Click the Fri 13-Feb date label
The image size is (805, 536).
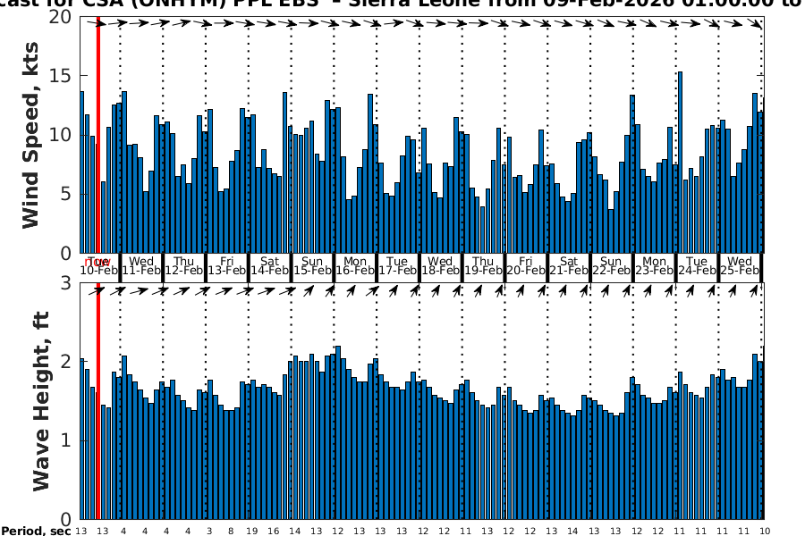pos(226,265)
